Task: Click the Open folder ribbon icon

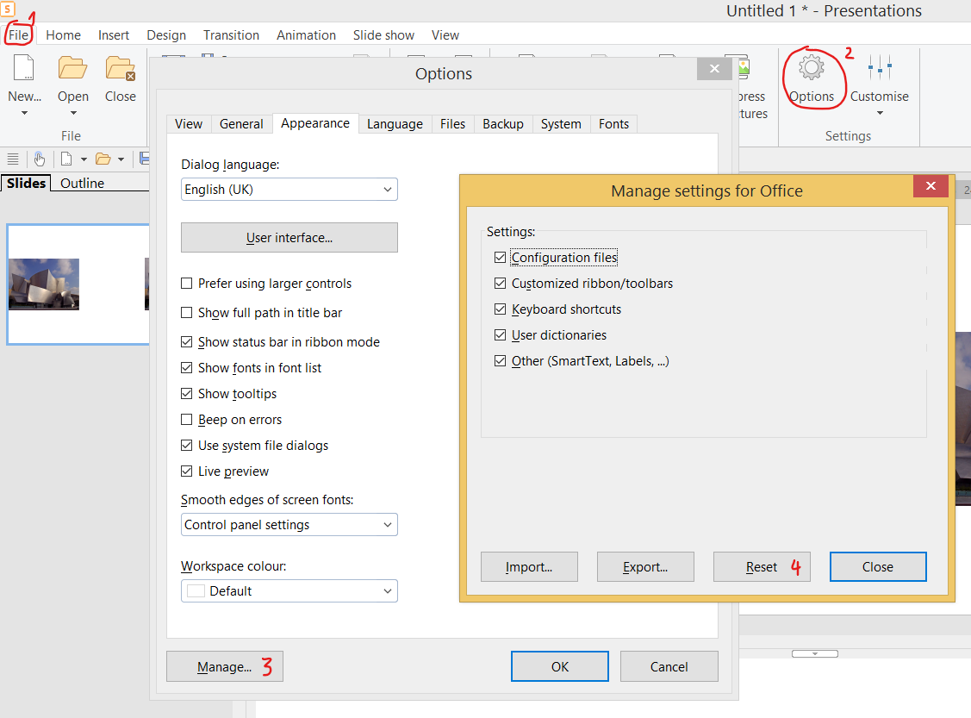Action: pyautogui.click(x=73, y=68)
